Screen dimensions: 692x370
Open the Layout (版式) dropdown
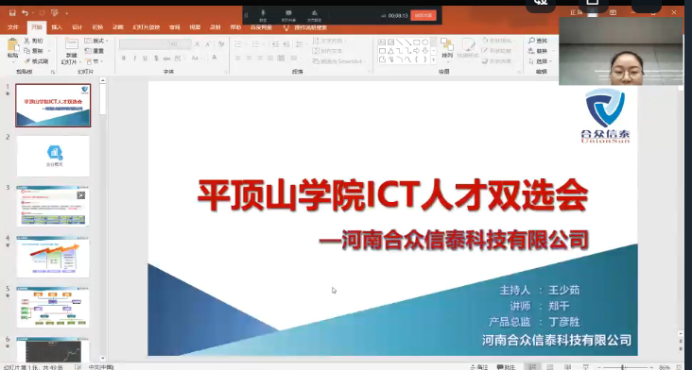click(96, 41)
